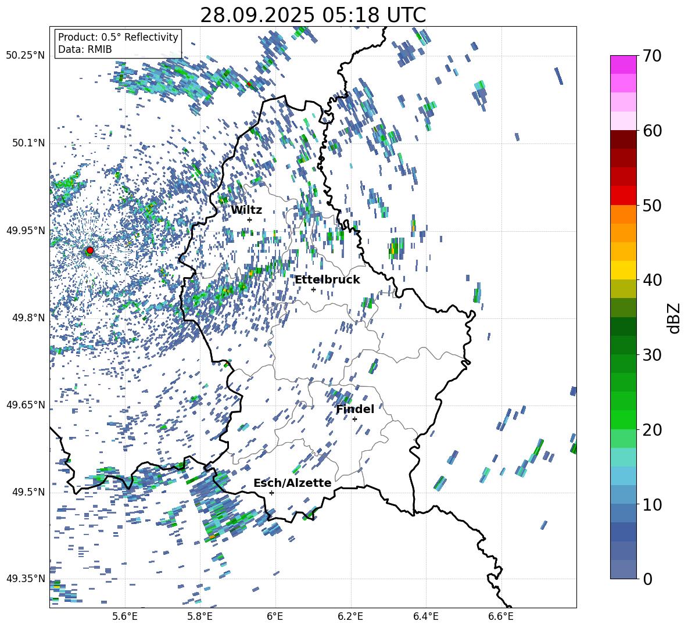Image resolution: width=688 pixels, height=628 pixels.
Task: Pick the magenta swatch at colorbar top
Action: pos(623,64)
